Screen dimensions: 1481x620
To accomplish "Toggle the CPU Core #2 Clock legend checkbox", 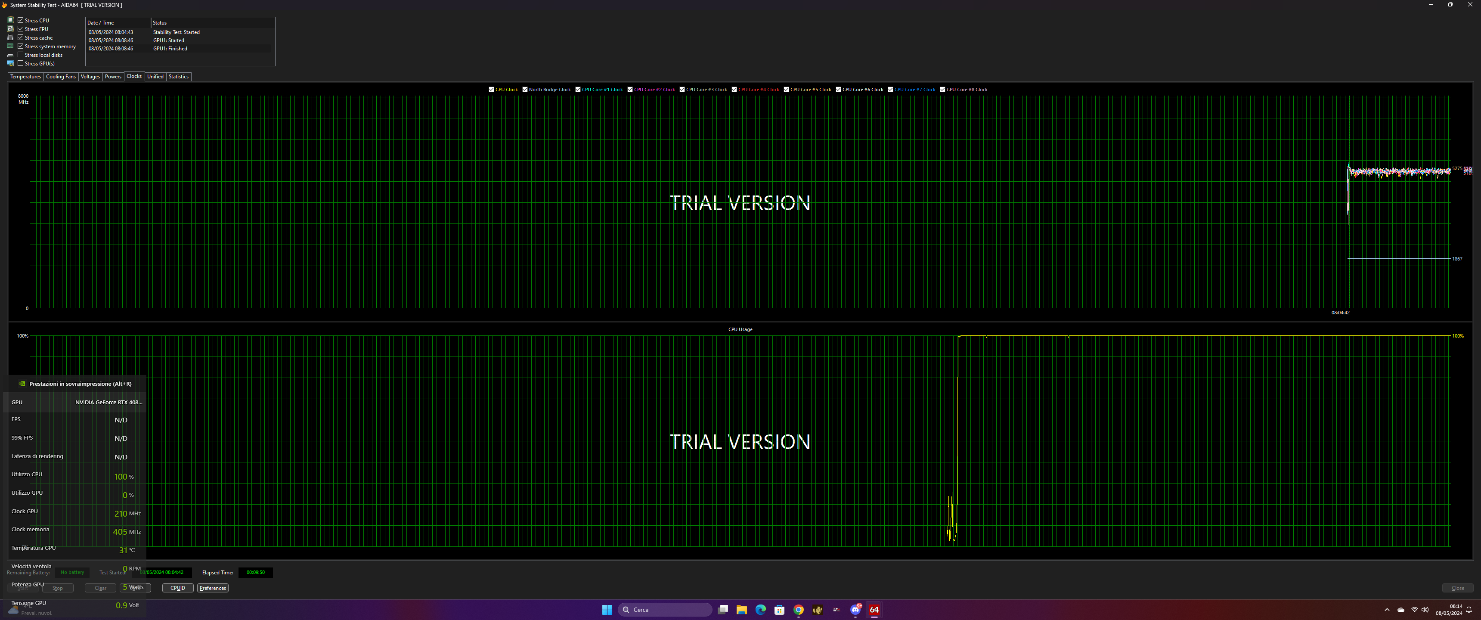I will (630, 90).
